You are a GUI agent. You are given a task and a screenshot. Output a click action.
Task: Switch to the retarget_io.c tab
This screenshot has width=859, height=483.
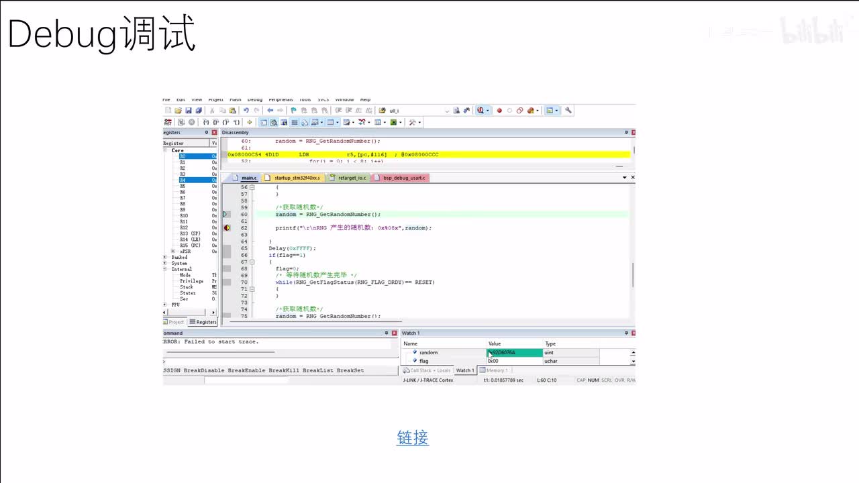[348, 178]
